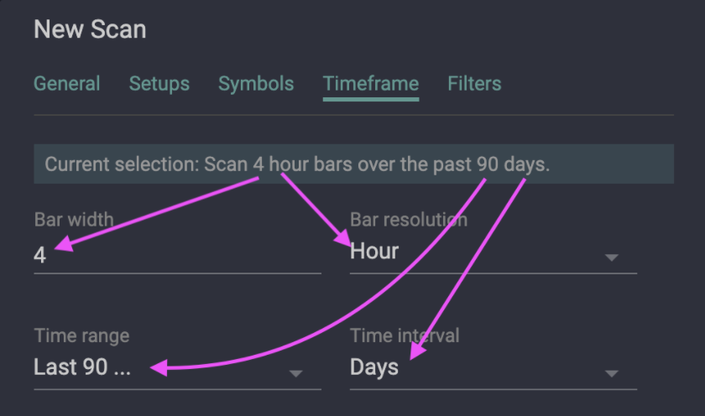
Task: Switch to the Setups tab
Action: click(x=159, y=84)
